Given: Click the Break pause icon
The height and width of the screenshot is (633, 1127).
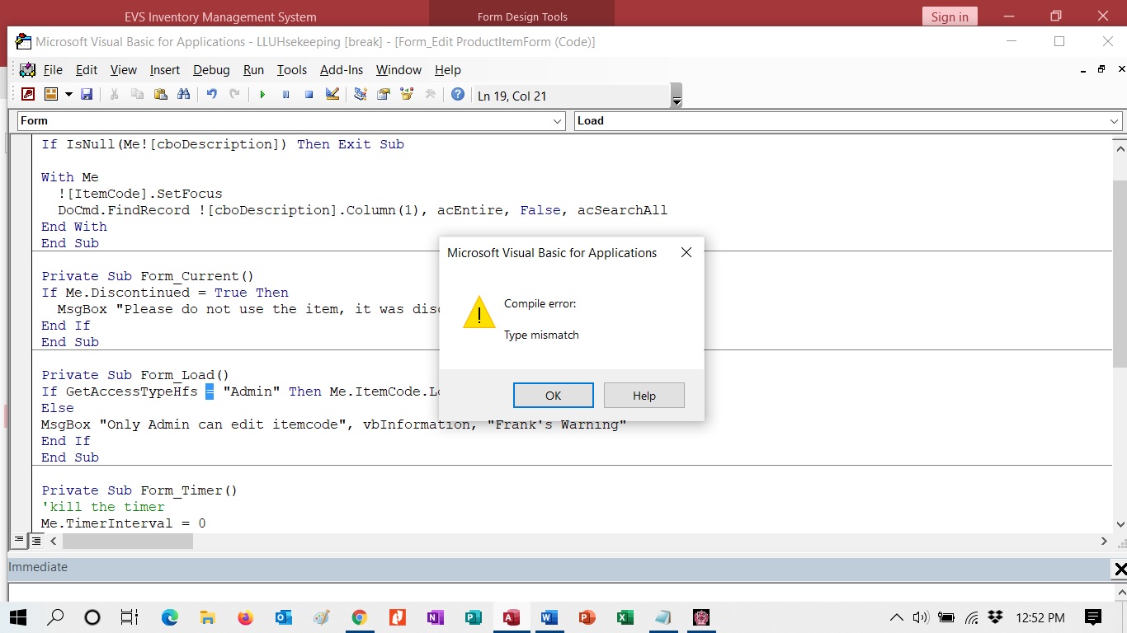Looking at the screenshot, I should [285, 95].
